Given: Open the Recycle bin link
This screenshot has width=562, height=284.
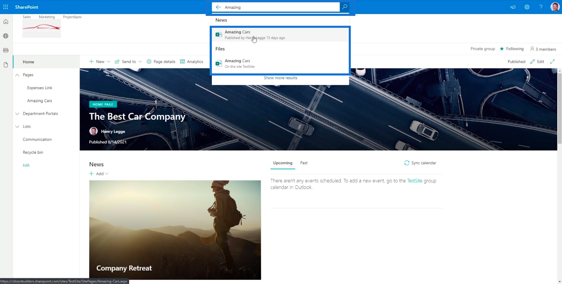Looking at the screenshot, I should pos(33,152).
